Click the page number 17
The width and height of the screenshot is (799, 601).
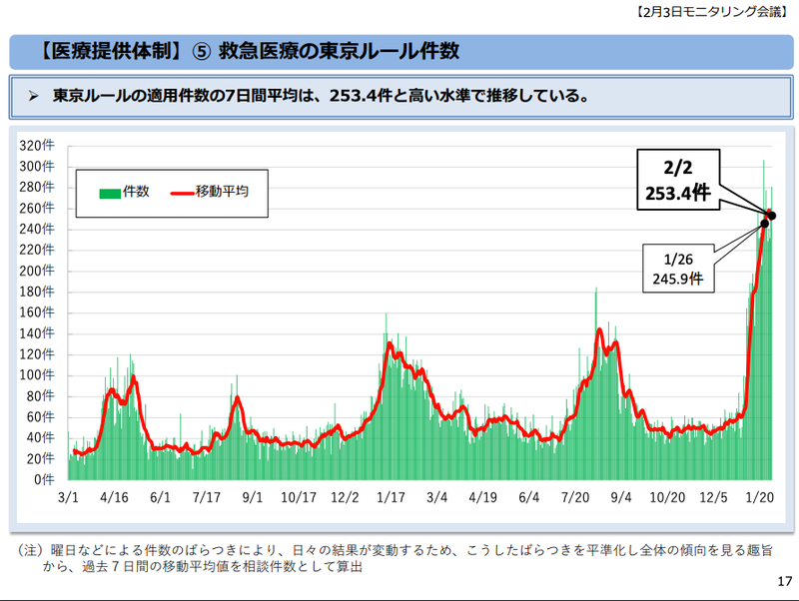[785, 582]
